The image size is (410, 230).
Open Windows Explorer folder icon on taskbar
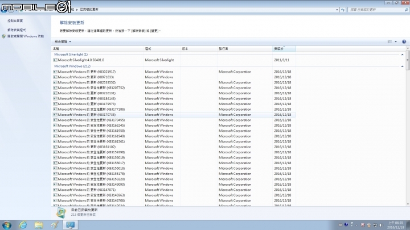coord(39,225)
